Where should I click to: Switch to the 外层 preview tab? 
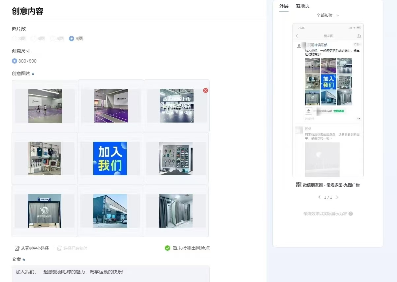284,6
